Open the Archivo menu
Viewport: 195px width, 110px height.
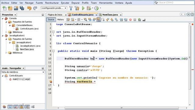[5, 3]
